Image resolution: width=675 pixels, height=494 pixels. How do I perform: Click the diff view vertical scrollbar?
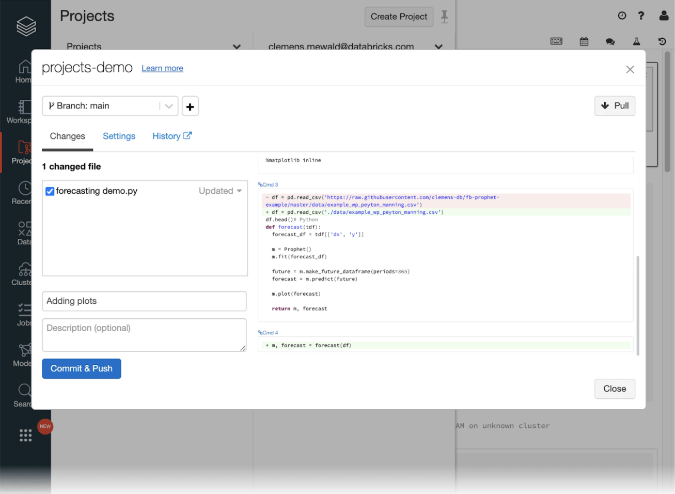tap(638, 305)
